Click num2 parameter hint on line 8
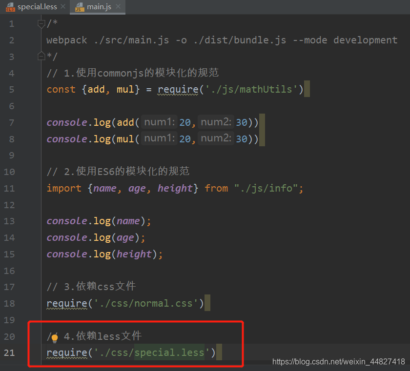Image resolution: width=410 pixels, height=371 pixels. [x=216, y=138]
